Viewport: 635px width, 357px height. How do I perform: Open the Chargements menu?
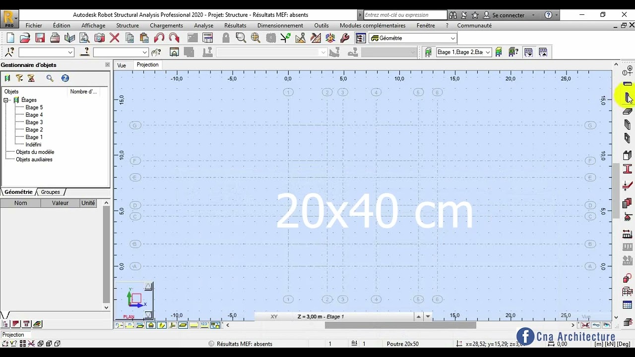click(x=166, y=25)
